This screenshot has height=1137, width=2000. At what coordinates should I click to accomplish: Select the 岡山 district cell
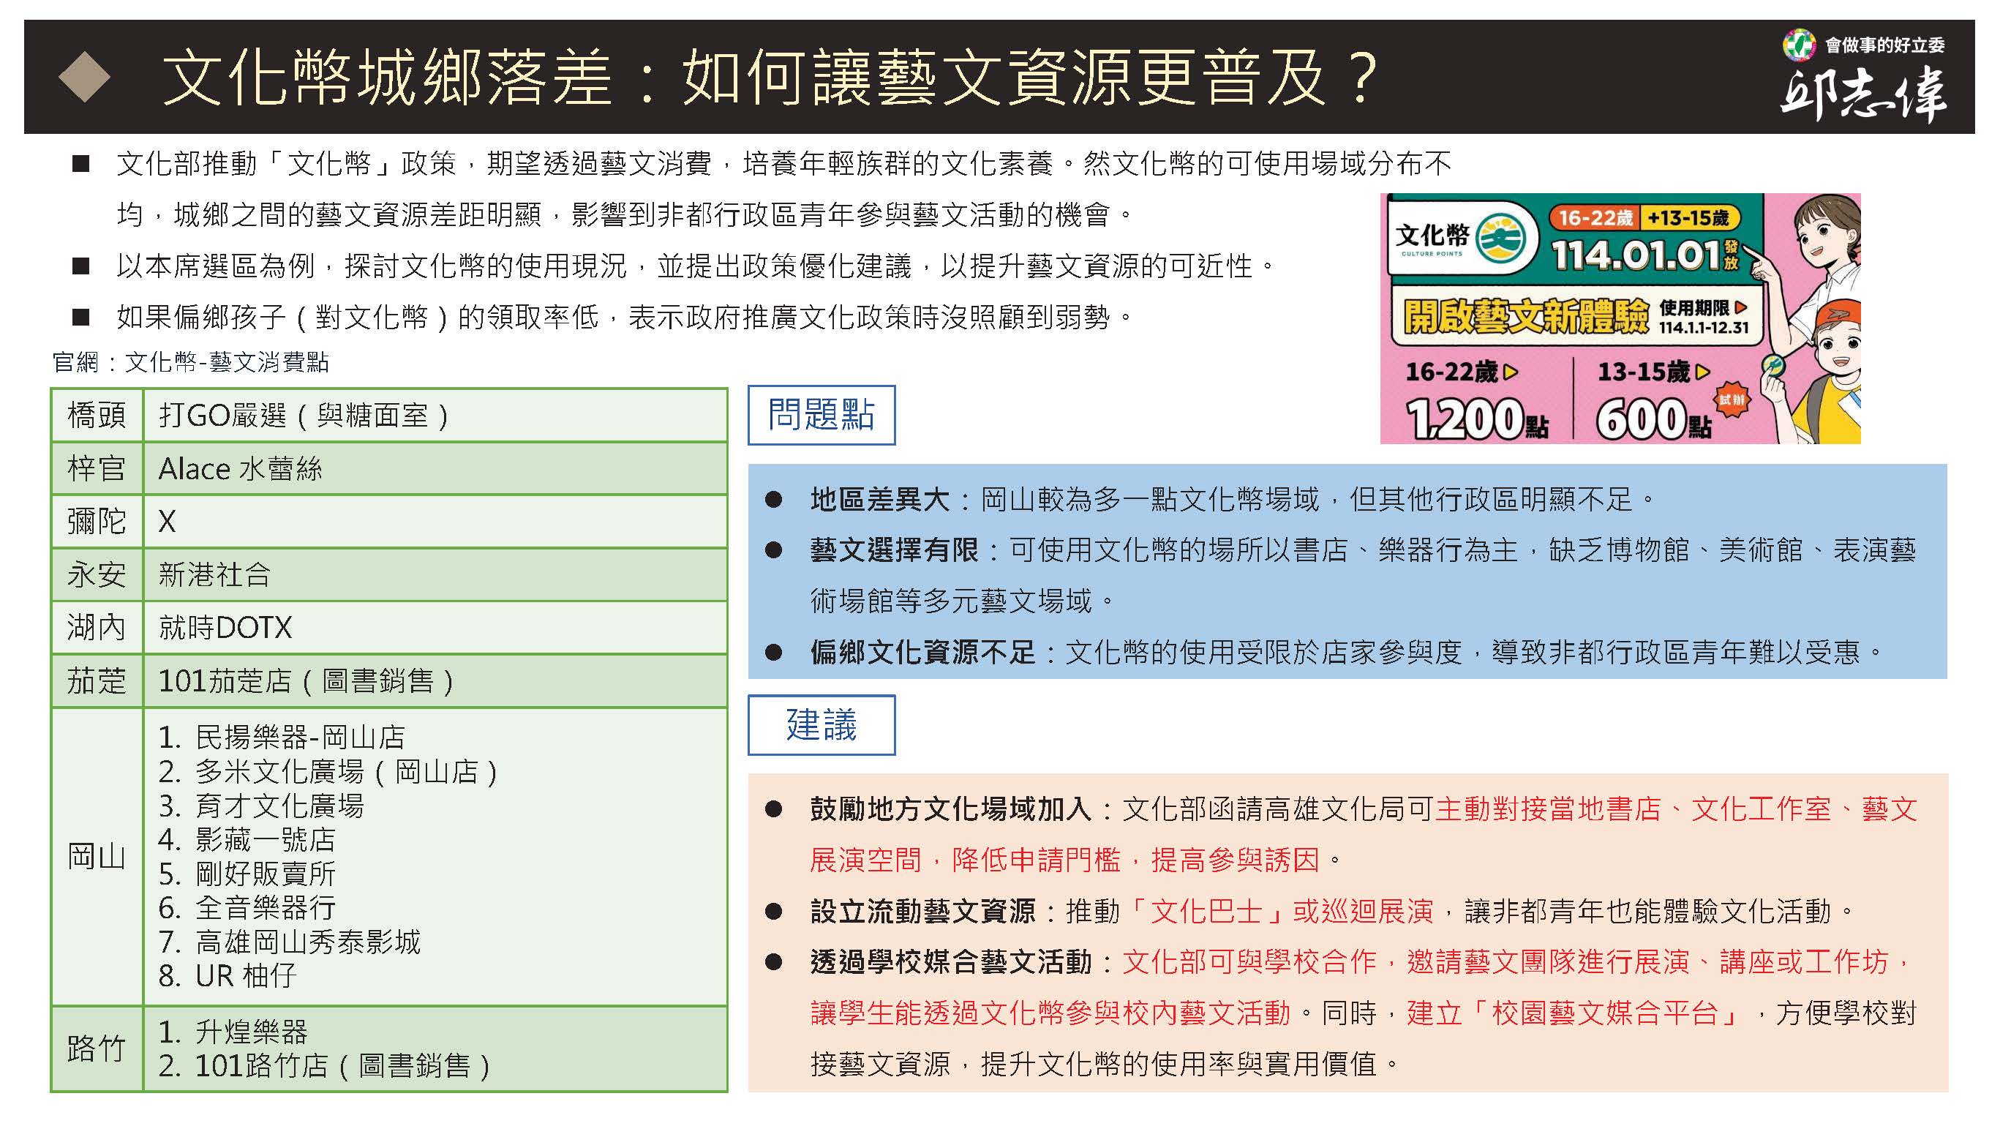click(97, 857)
